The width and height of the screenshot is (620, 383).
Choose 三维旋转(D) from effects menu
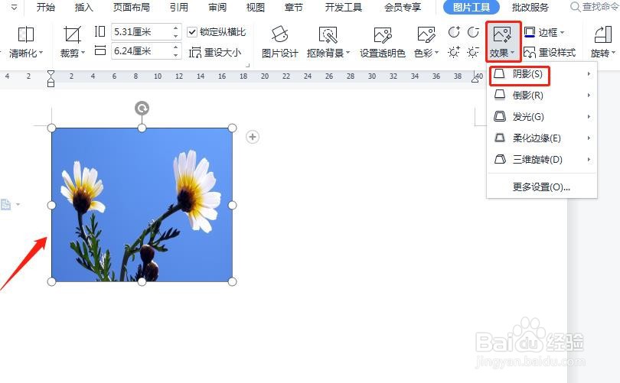pyautogui.click(x=542, y=160)
